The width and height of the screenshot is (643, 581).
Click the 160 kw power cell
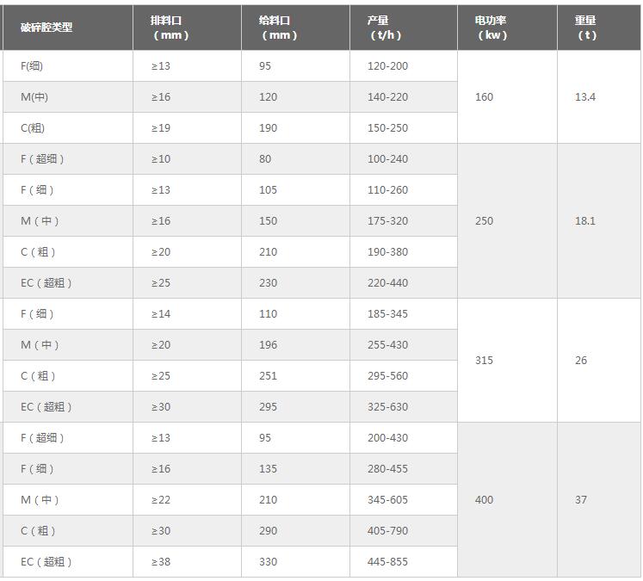485,97
